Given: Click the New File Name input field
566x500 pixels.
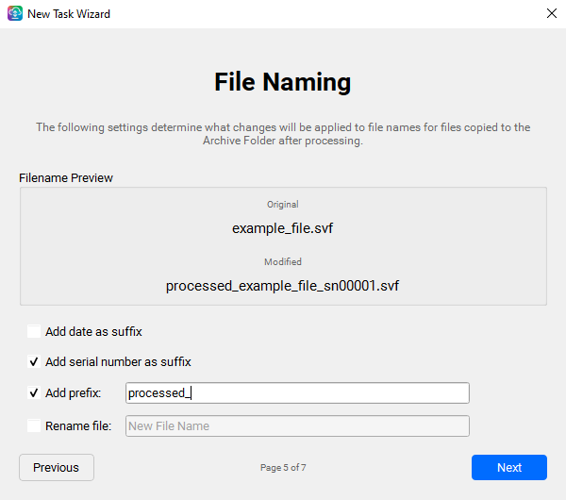Looking at the screenshot, I should 297,426.
